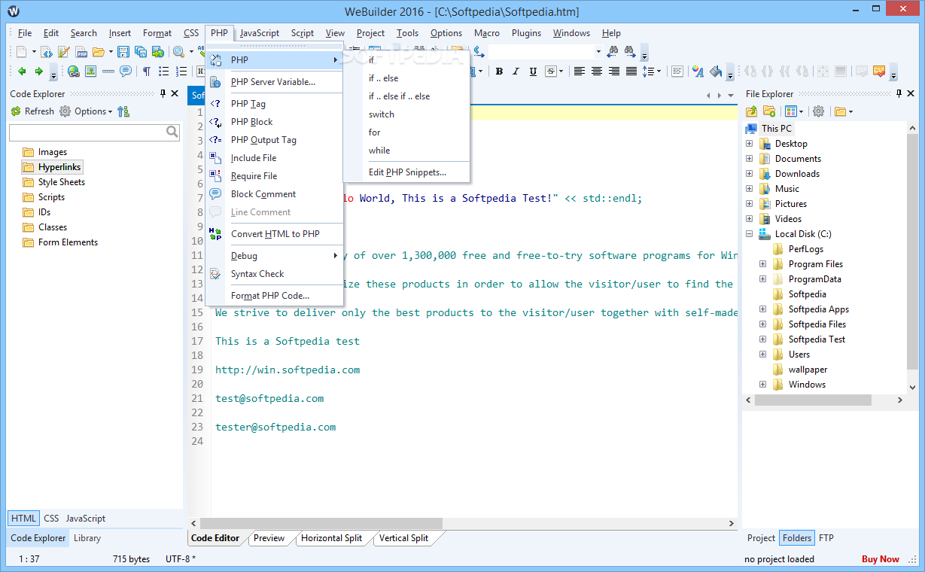This screenshot has width=925, height=572.
Task: Click the search magnifier in Code Explorer
Action: pos(172,132)
